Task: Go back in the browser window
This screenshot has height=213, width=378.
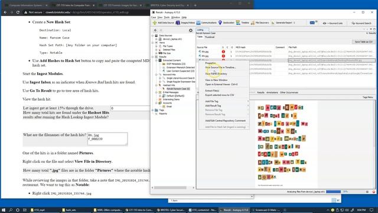Action: pyautogui.click(x=5, y=12)
